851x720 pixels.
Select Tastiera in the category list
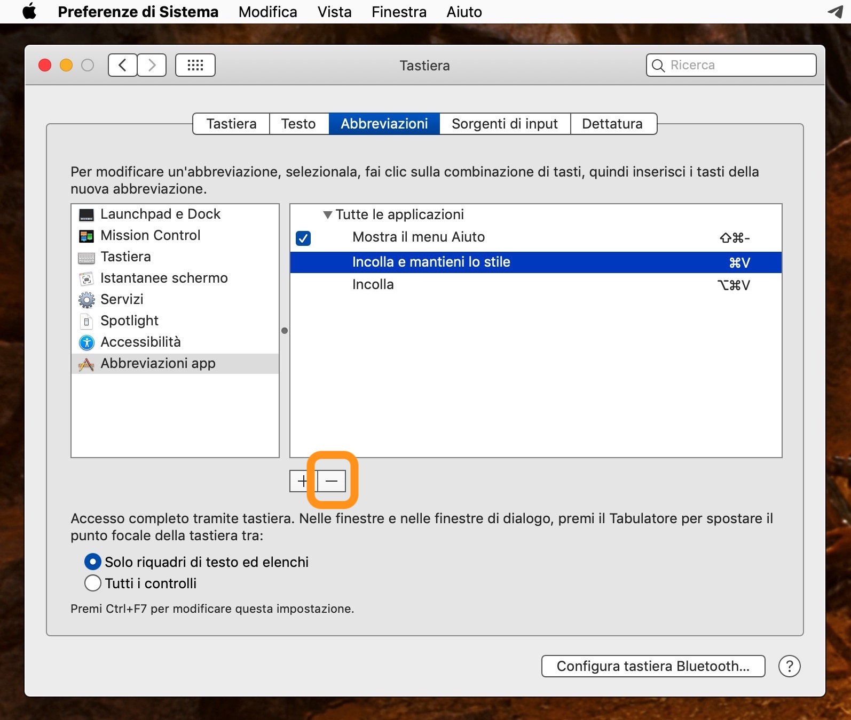coord(175,257)
